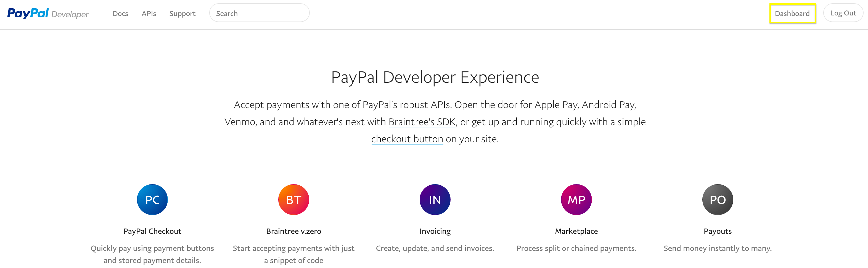Follow the checkout button link
The height and width of the screenshot is (268, 868).
point(407,139)
